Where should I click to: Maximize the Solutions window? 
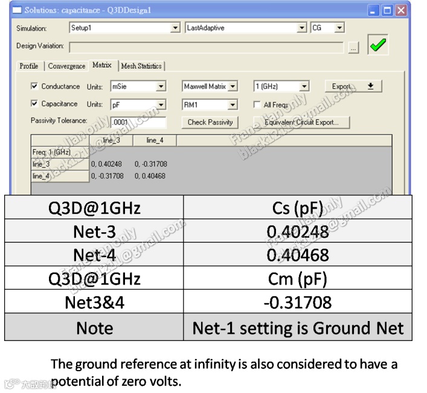click(388, 10)
